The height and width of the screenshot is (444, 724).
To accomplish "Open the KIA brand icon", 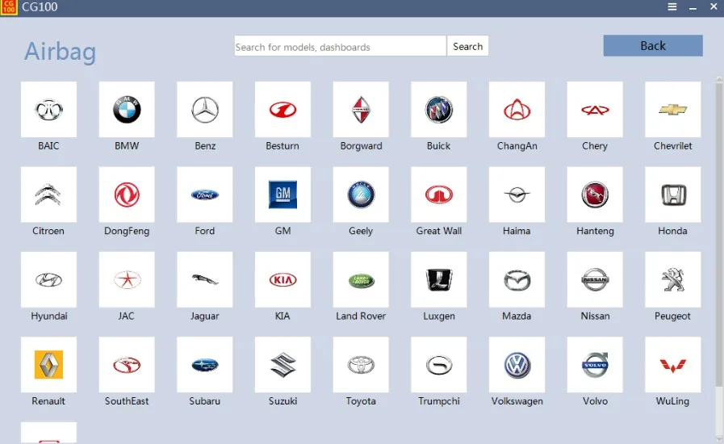I will click(282, 279).
